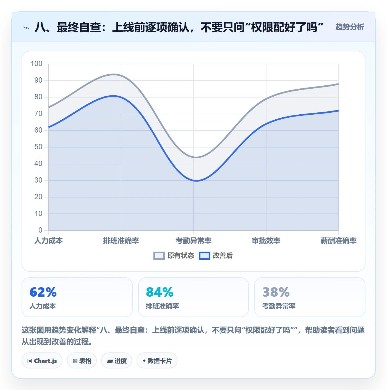Click the 50 y-axis tick value
This screenshot has width=387, height=390.
(x=38, y=147)
